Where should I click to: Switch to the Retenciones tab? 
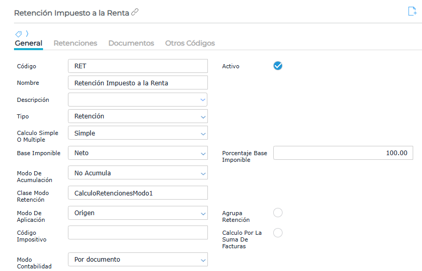click(75, 43)
